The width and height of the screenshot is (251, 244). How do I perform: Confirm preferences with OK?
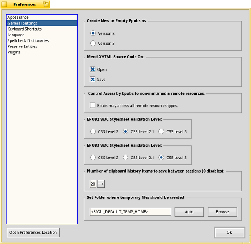pos(229,233)
